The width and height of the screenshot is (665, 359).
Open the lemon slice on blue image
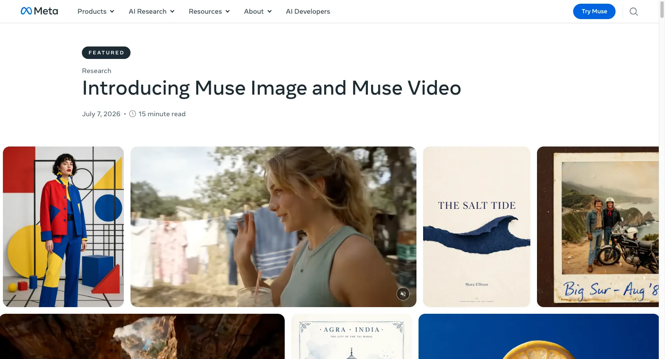(x=539, y=336)
